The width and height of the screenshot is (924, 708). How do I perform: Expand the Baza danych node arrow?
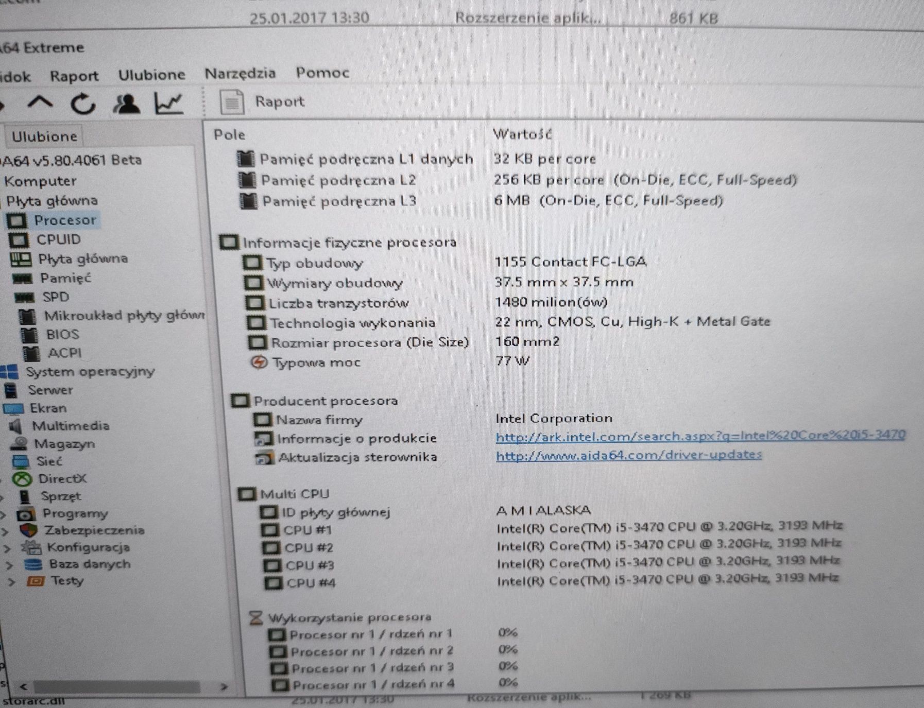[9, 565]
